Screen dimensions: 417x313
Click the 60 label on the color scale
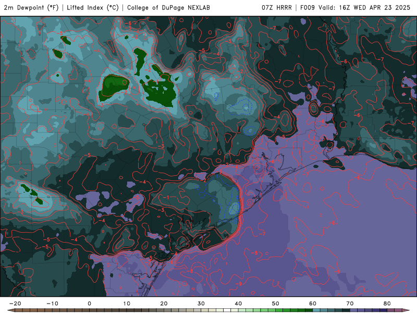(x=313, y=304)
